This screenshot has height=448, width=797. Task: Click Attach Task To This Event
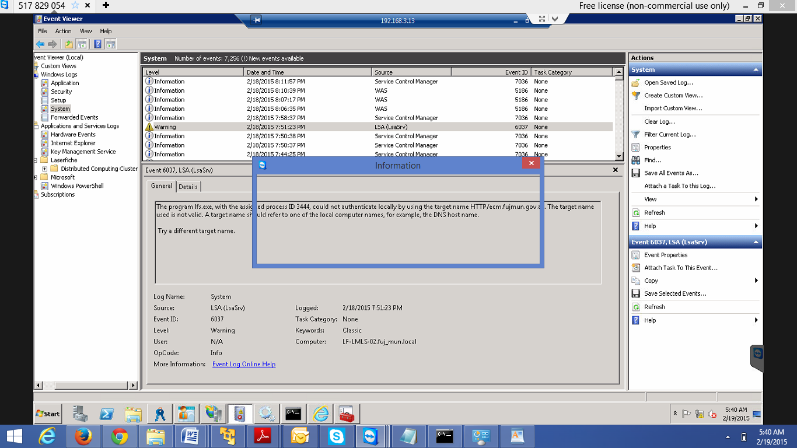click(x=680, y=268)
